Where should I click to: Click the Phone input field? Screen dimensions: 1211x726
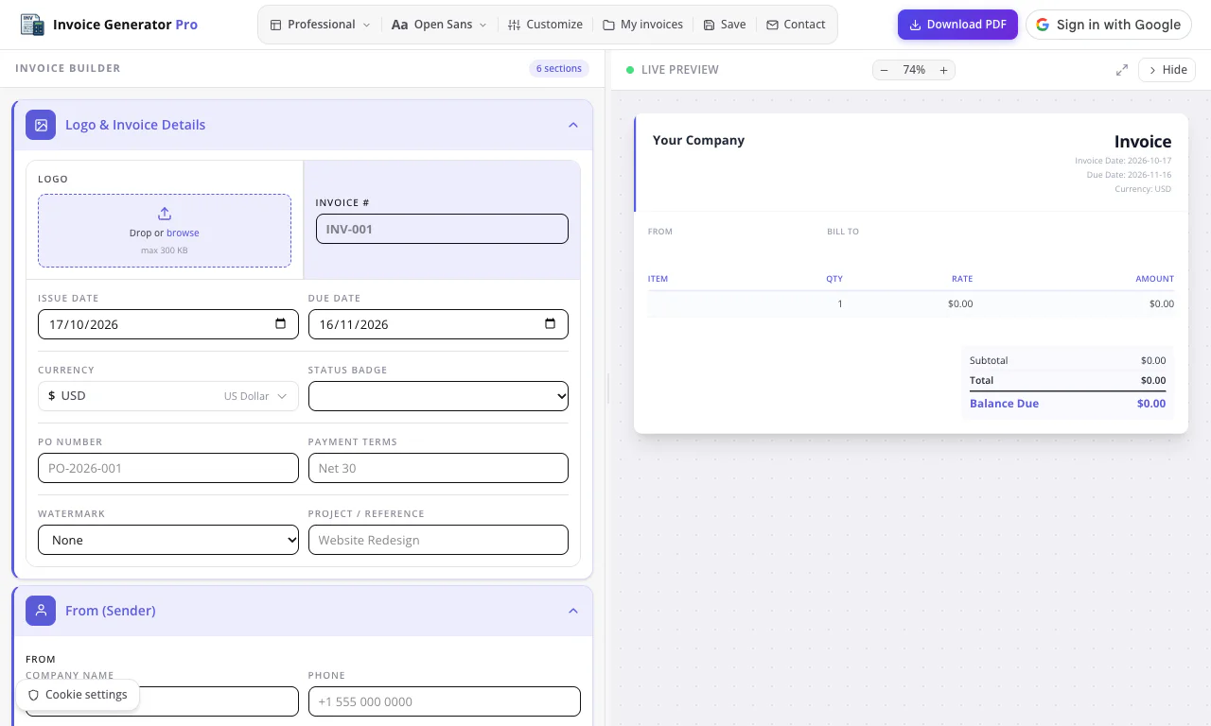[444, 701]
